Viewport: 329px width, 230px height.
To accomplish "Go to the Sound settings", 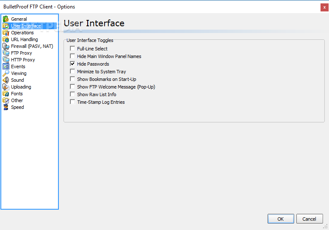I will pyautogui.click(x=17, y=80).
